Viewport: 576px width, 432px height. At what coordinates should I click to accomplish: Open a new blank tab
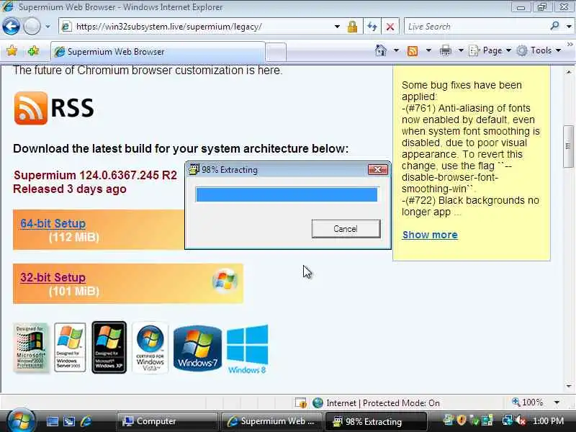tap(276, 52)
